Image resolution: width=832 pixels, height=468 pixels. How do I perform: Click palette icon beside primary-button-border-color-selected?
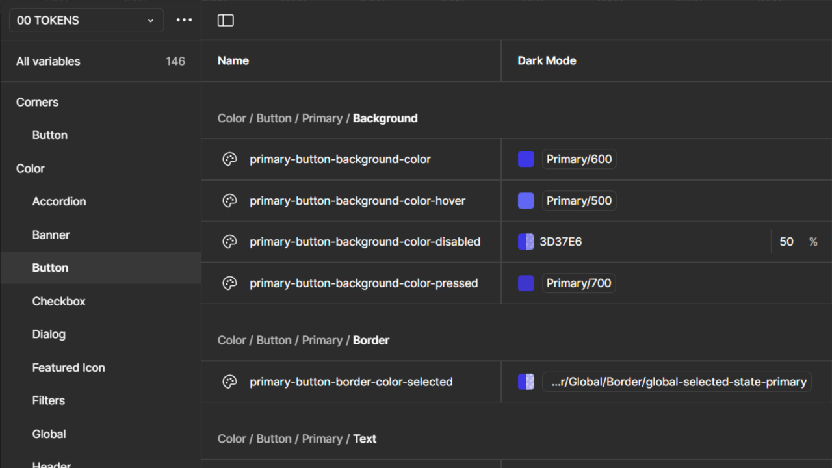[229, 382]
